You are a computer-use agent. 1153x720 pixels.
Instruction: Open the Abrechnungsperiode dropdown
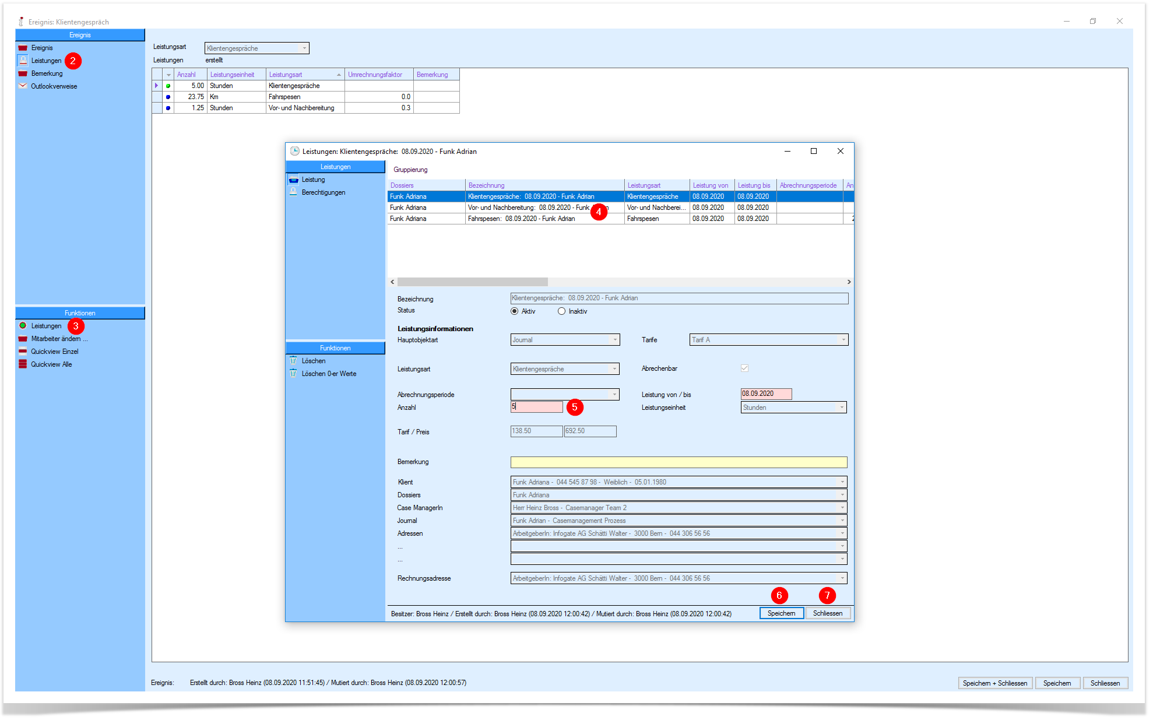[614, 395]
